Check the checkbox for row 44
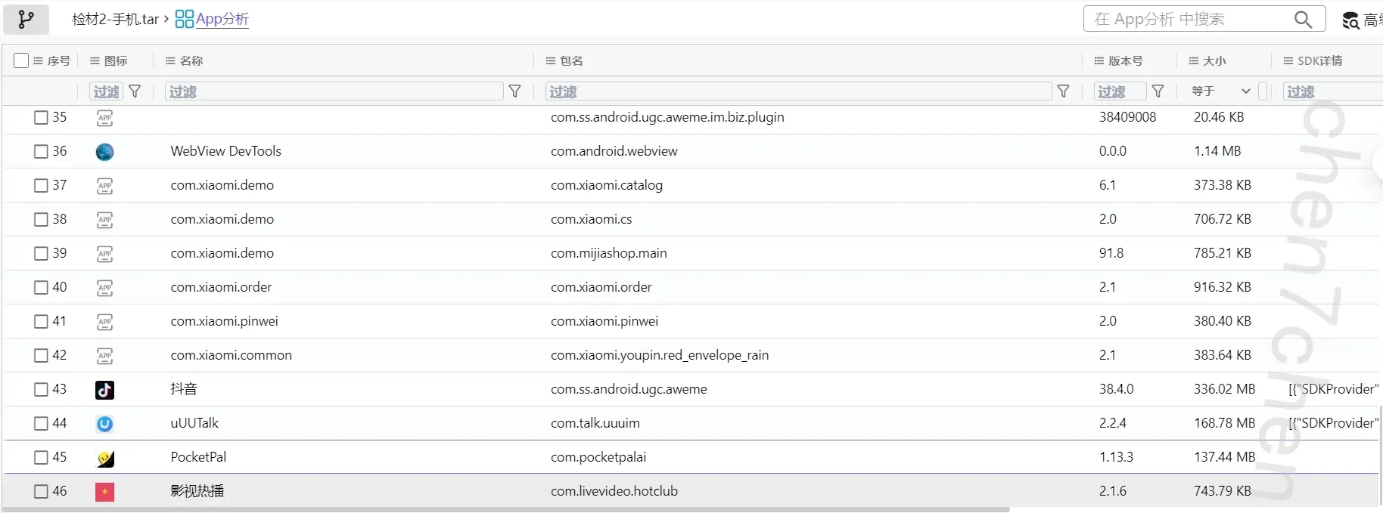The image size is (1383, 513). point(41,424)
